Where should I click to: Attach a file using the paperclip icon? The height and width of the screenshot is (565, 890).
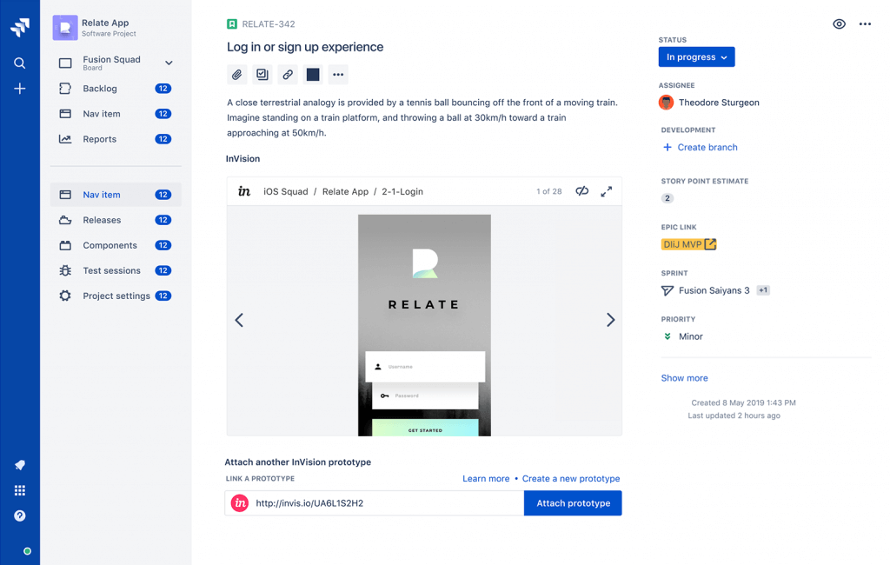click(x=236, y=75)
